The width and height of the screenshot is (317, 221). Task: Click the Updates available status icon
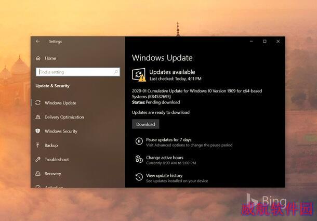(139, 75)
